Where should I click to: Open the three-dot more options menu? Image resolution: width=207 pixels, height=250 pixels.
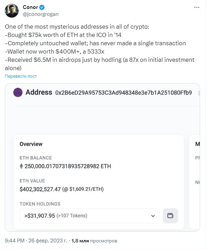coord(197,7)
